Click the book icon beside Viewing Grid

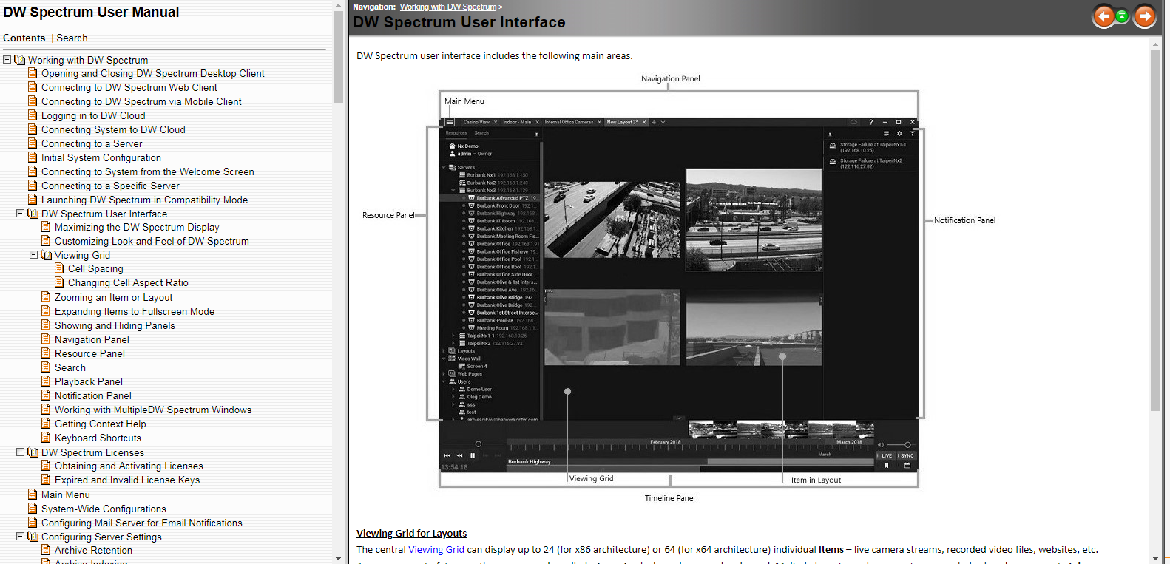[x=47, y=255]
